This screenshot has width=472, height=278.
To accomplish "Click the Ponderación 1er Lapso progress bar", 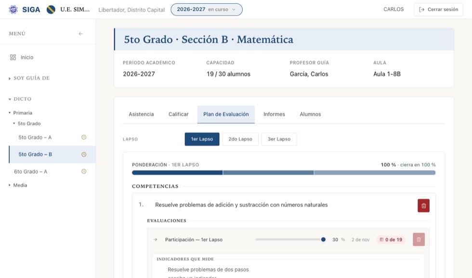I will (284, 173).
